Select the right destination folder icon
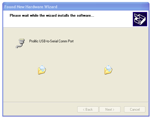Image resolution: width=153 pixels, height=118 pixels. click(x=108, y=70)
